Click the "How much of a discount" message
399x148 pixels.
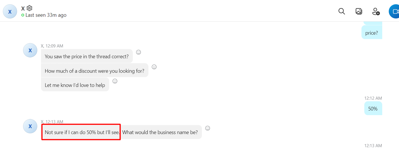[94, 70]
